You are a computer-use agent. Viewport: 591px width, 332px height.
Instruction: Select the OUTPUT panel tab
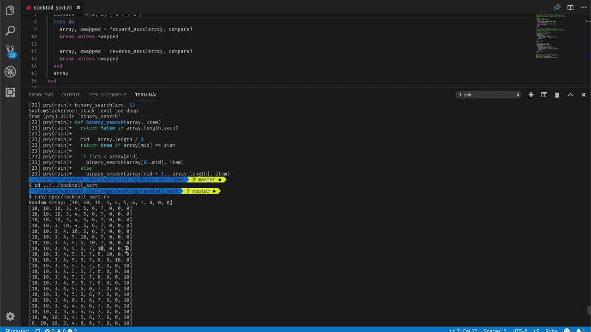pos(71,95)
